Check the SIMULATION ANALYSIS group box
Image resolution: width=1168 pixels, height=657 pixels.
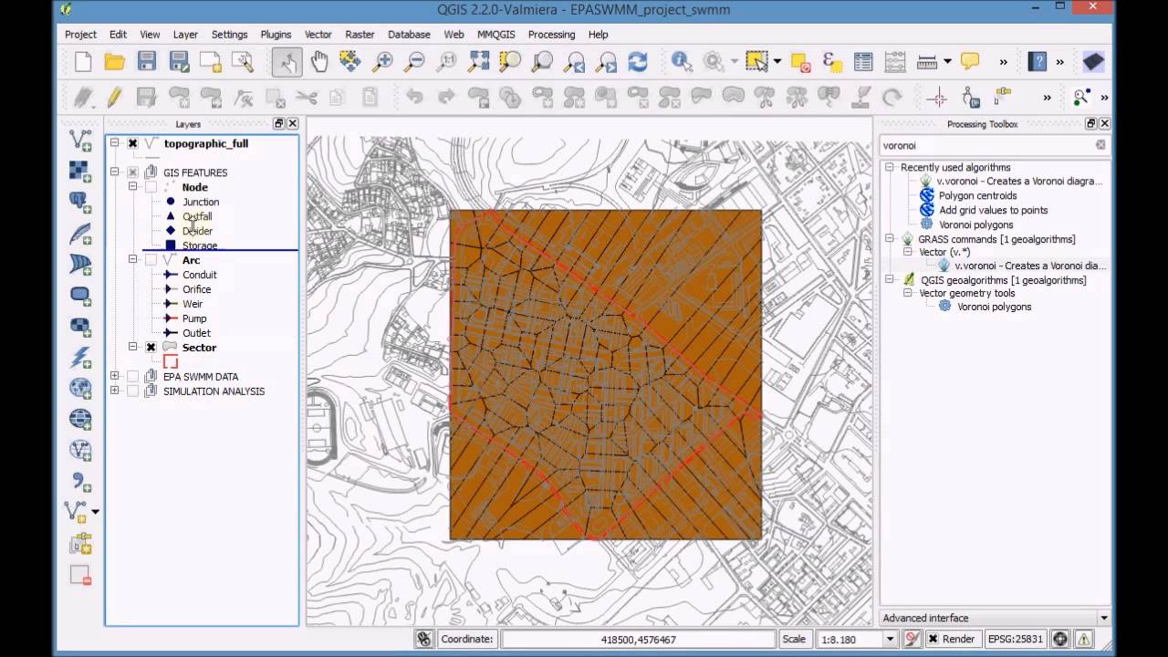click(132, 391)
